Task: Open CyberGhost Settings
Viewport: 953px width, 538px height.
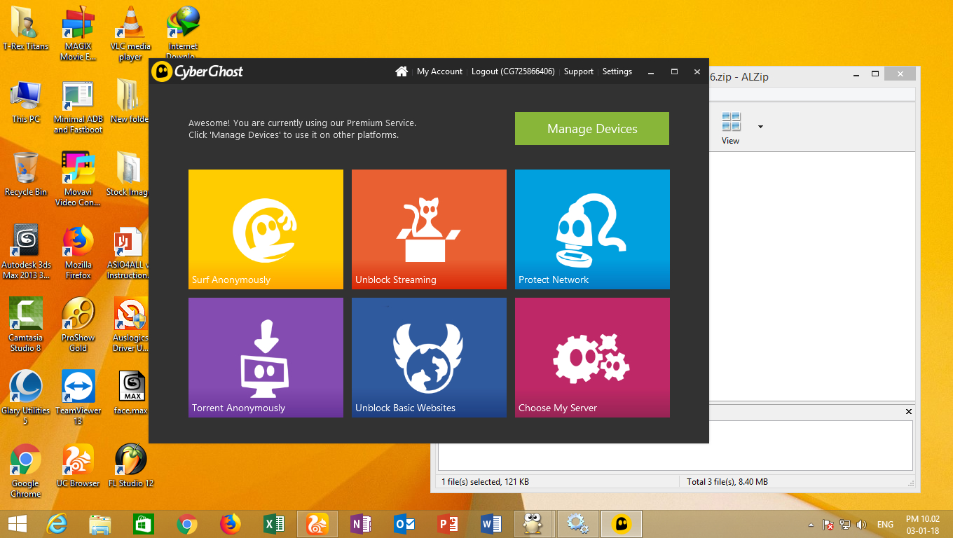Action: [x=617, y=71]
